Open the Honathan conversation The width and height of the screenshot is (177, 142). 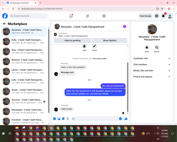coord(24,121)
